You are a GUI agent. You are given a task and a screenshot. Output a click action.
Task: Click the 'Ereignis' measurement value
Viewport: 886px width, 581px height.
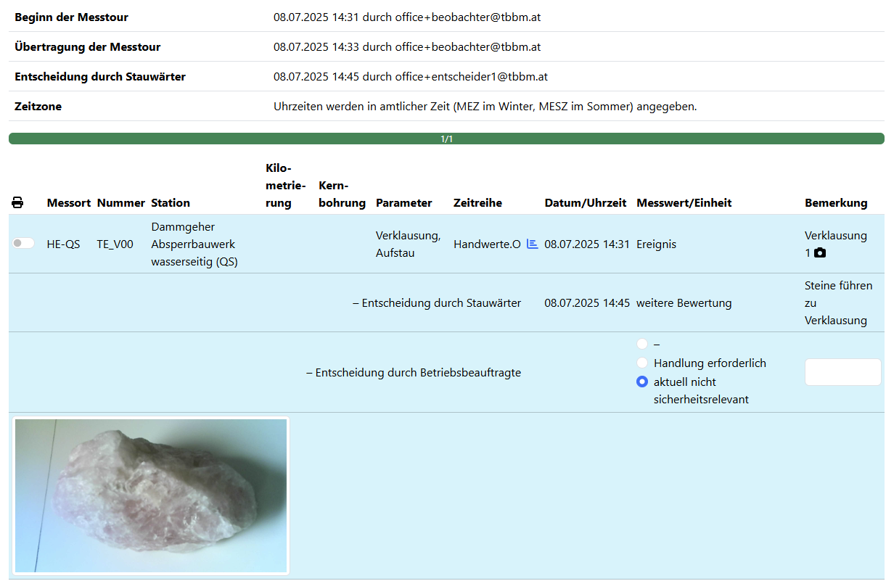(656, 244)
